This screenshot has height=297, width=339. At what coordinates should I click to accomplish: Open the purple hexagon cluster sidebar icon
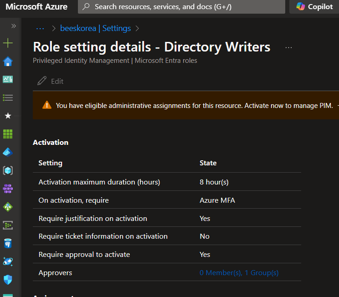8,189
